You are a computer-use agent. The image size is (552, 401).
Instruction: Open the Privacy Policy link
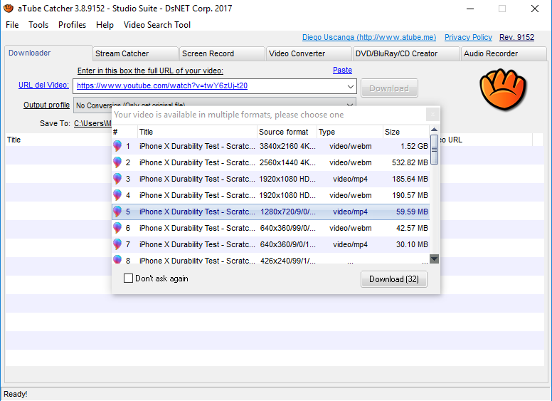point(468,37)
